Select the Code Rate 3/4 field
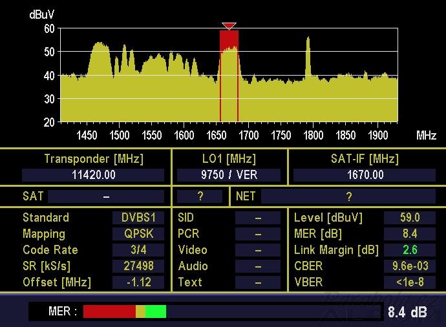The image size is (446, 327). tap(138, 250)
